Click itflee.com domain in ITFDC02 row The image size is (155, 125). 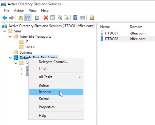pyautogui.click(x=138, y=39)
